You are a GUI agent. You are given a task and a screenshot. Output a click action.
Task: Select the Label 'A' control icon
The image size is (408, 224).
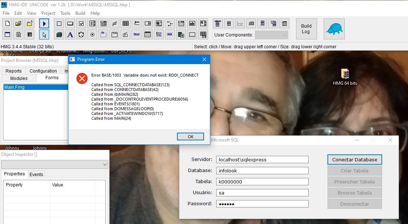70,35
